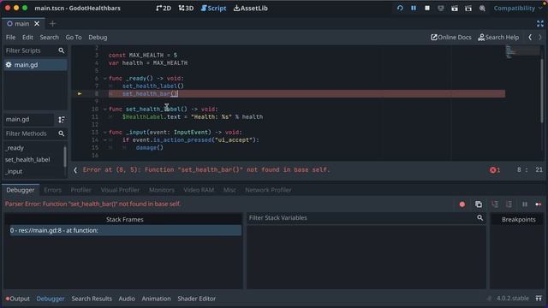Click the debugger Break pause icon

point(525,204)
